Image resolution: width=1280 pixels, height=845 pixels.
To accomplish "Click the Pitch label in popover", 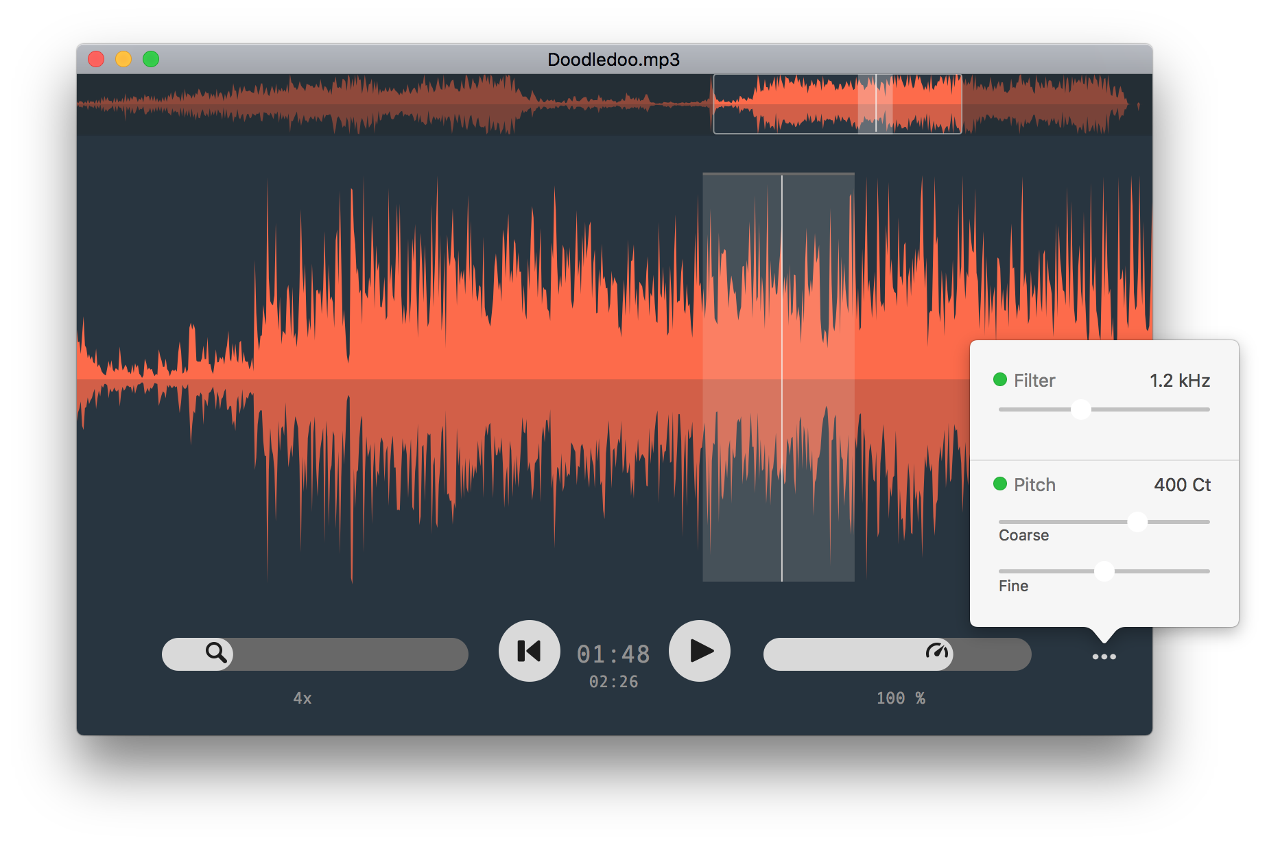I will pos(1034,485).
